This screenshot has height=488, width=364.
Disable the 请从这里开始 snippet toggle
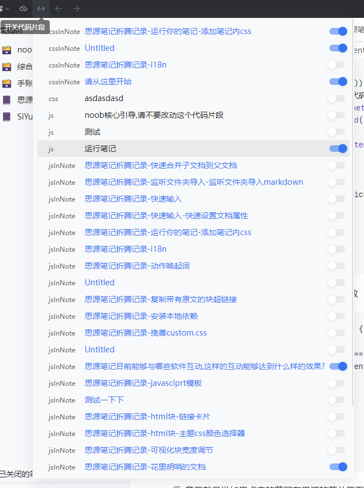(x=338, y=82)
